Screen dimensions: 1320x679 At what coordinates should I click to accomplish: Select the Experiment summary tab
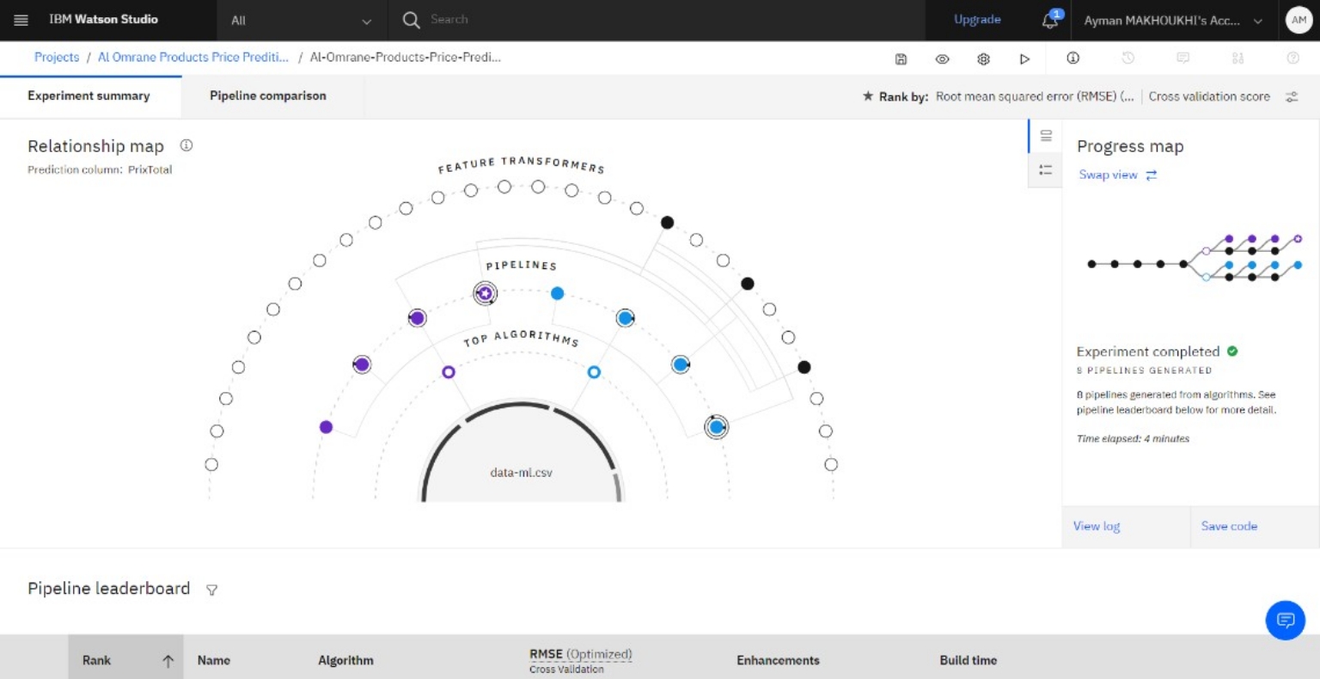pos(89,96)
